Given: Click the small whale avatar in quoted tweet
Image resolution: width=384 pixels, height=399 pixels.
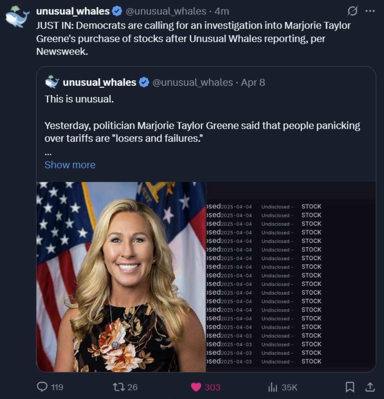Looking at the screenshot, I should tap(52, 82).
